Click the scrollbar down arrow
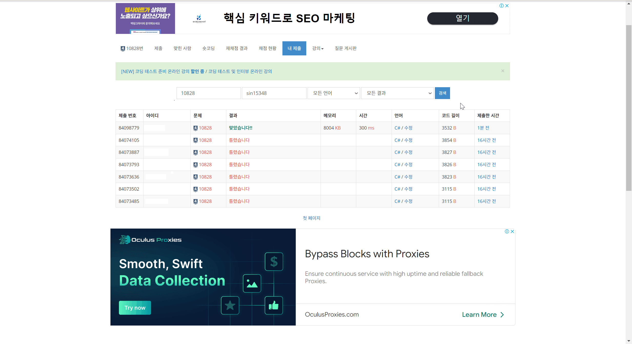Image resolution: width=632 pixels, height=344 pixels. 629,341
